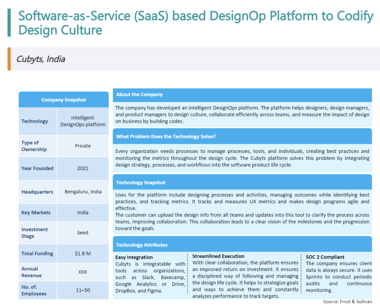Select the 'Total Funding' label

pos(37,253)
